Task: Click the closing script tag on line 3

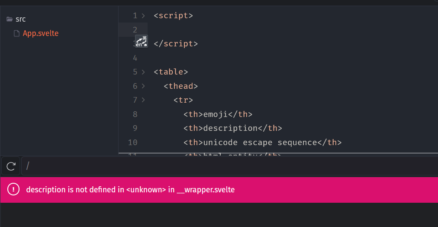Action: [176, 44]
